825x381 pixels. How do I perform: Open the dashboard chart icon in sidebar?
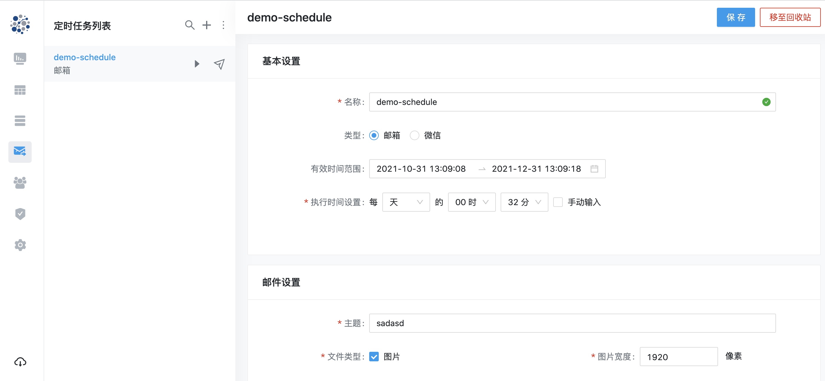[x=20, y=58]
